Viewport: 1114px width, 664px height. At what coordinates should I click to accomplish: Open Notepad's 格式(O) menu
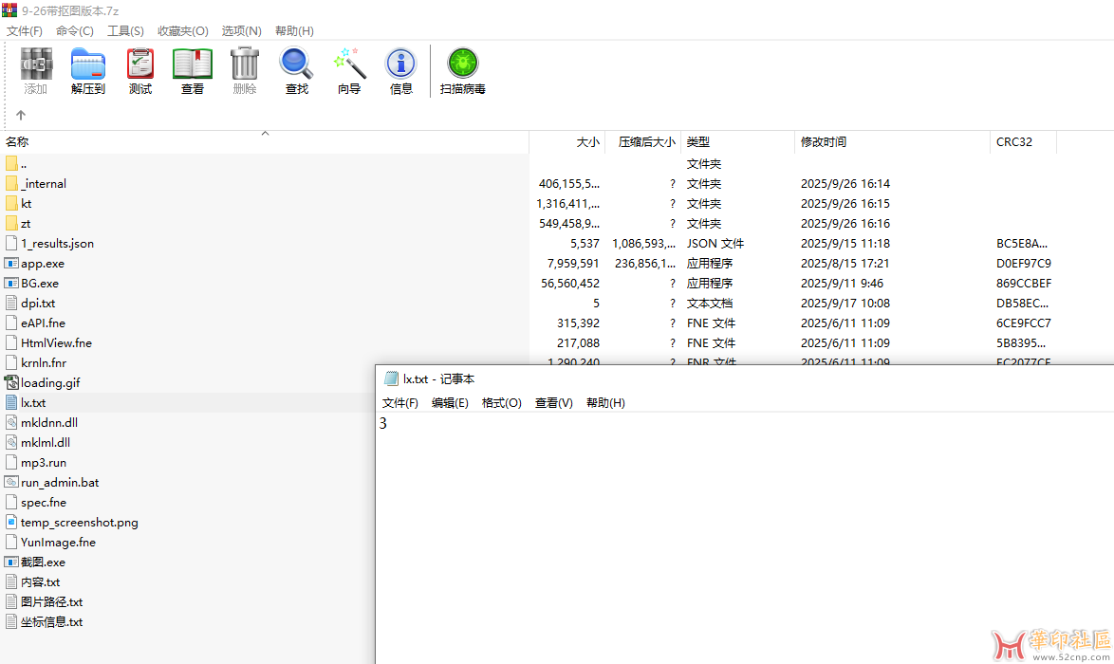tap(501, 402)
